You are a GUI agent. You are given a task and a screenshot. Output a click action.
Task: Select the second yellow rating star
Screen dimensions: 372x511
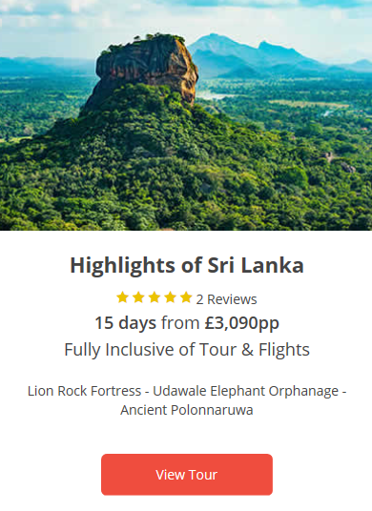[x=138, y=297]
